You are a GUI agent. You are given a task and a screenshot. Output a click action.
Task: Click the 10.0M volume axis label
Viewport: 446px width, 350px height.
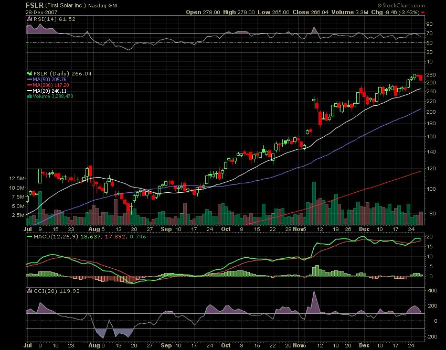tap(17, 188)
